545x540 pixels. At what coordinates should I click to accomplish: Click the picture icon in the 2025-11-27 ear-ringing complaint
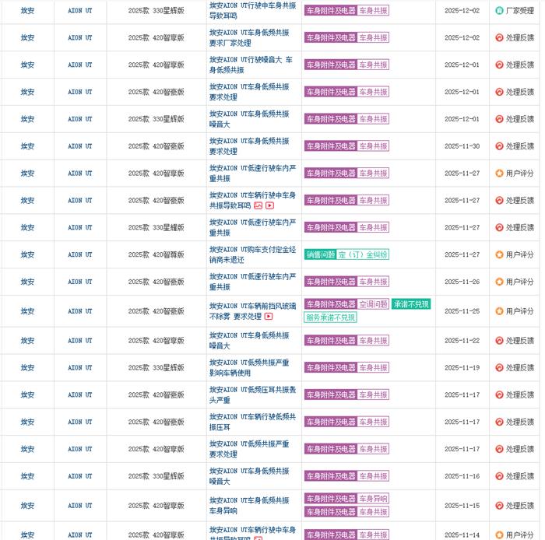click(258, 205)
